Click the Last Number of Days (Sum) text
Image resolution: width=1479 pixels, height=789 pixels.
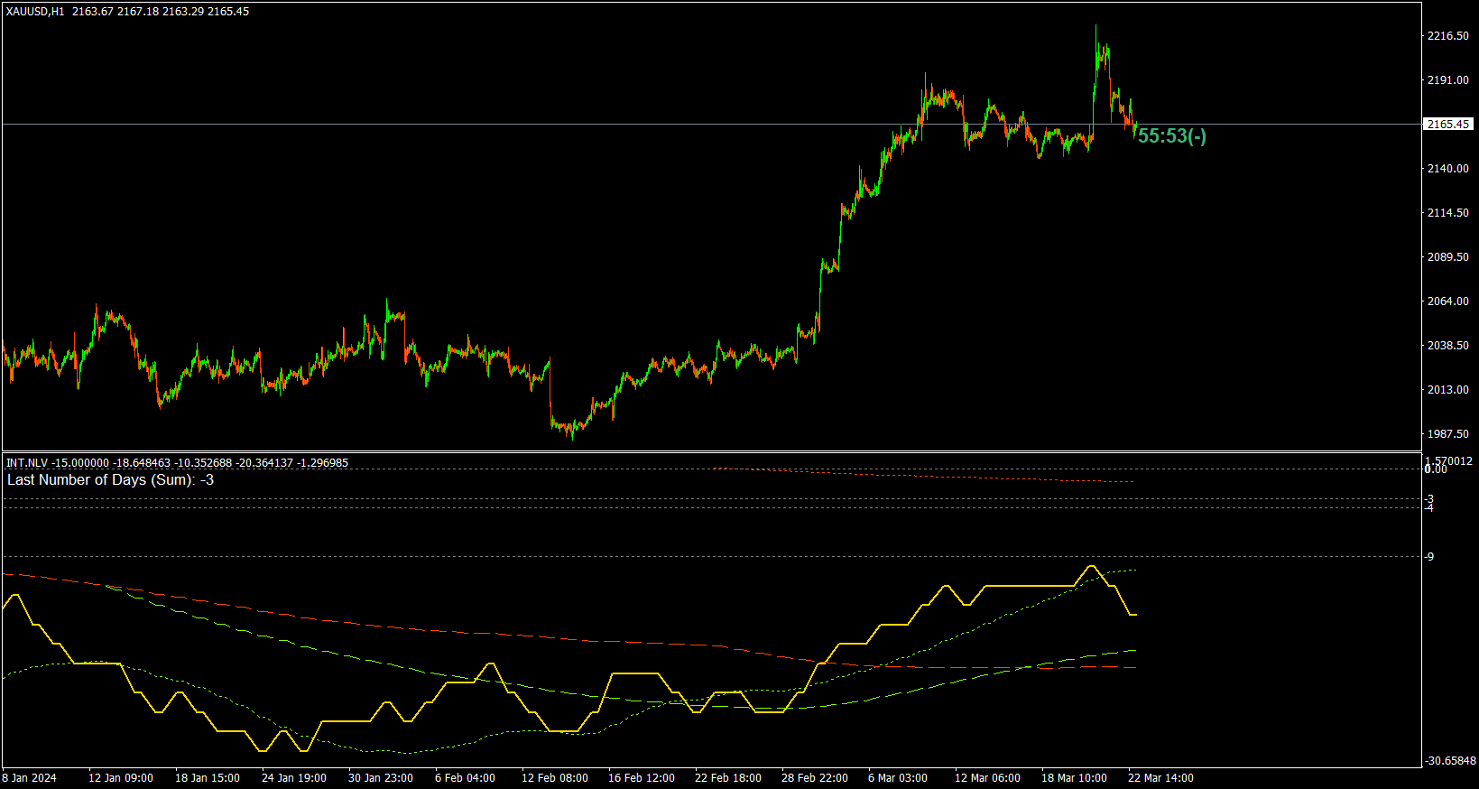(x=110, y=480)
